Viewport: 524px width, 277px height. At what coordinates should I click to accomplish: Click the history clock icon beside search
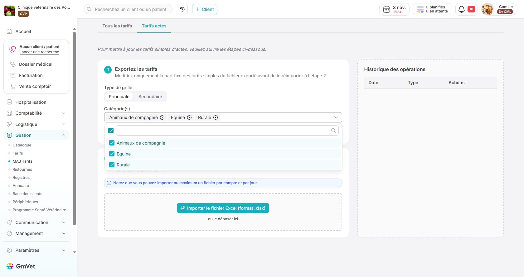tap(182, 9)
